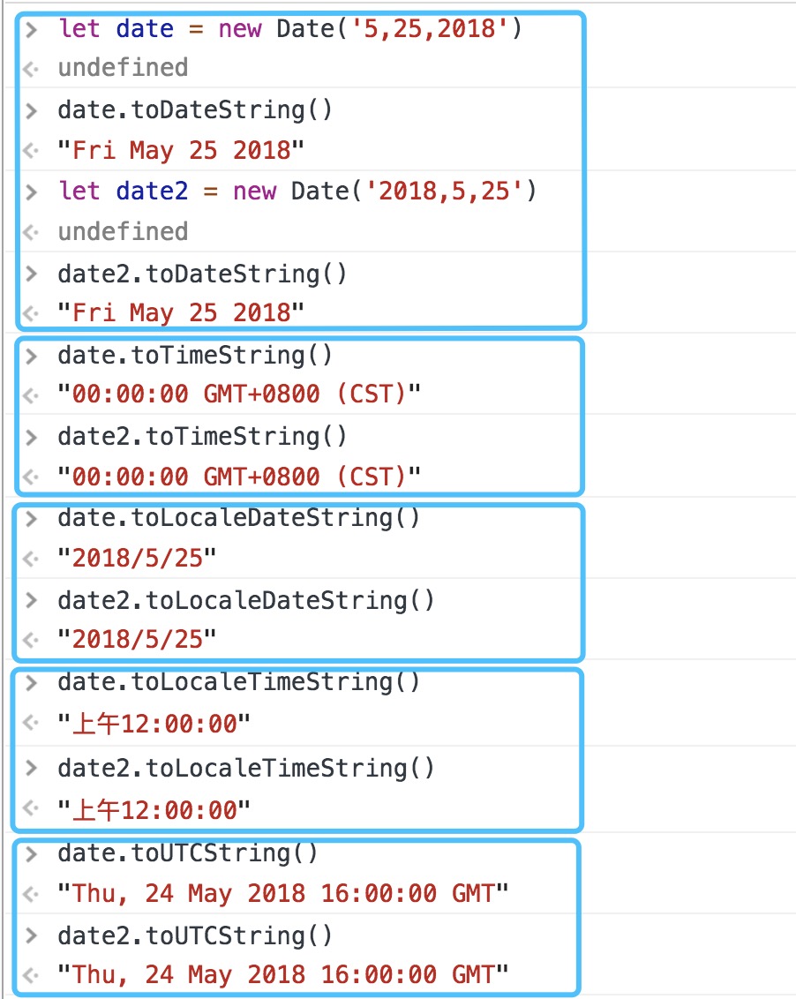Click the date.toUTCString() command line

pos(188,853)
